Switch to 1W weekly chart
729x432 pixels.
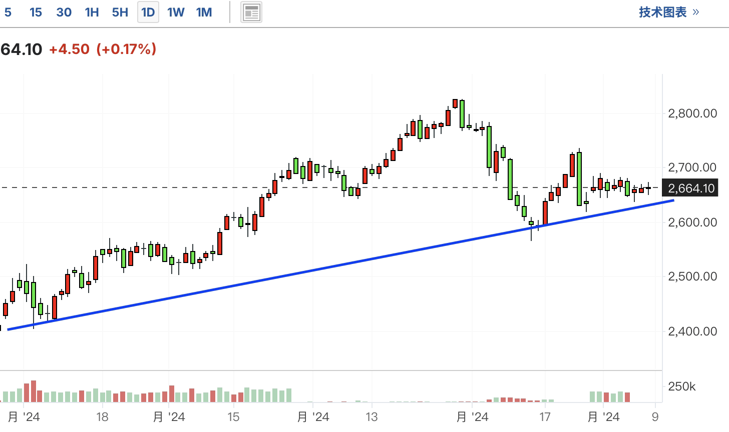tap(176, 12)
